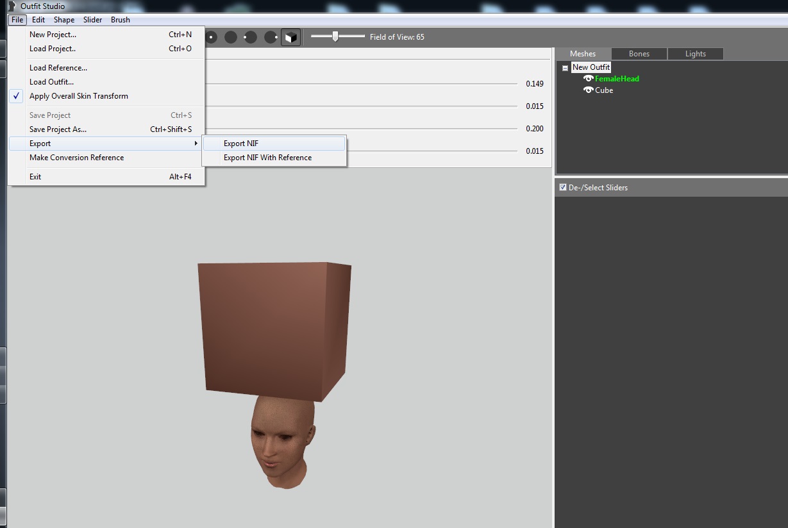Screen dimensions: 788x528
Task: Select the plain dark circle brush icon
Action: [231, 37]
